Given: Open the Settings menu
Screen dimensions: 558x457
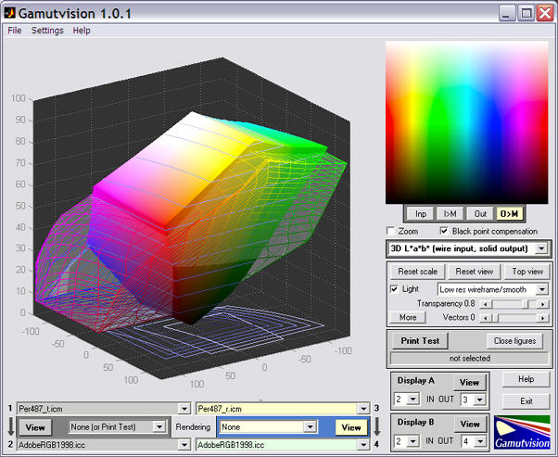Looking at the screenshot, I should pyautogui.click(x=47, y=31).
